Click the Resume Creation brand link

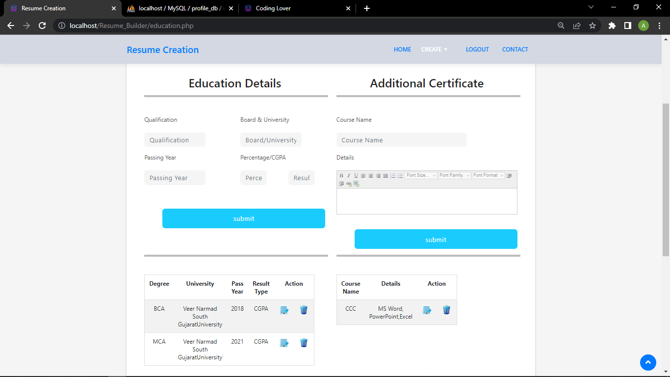coord(163,50)
